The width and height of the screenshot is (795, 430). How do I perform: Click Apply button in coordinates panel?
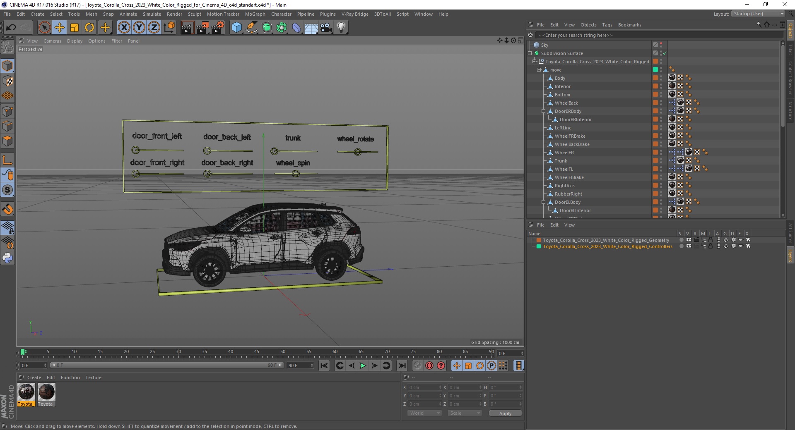(505, 413)
